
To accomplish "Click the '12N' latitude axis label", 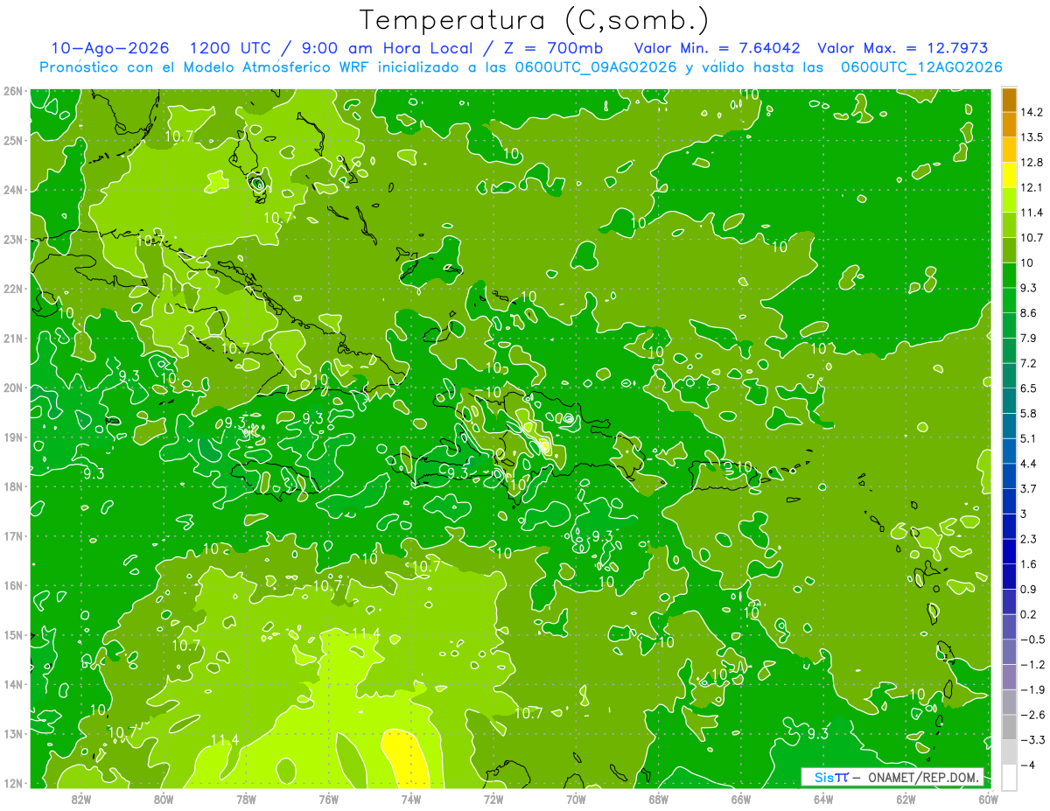I will (13, 784).
